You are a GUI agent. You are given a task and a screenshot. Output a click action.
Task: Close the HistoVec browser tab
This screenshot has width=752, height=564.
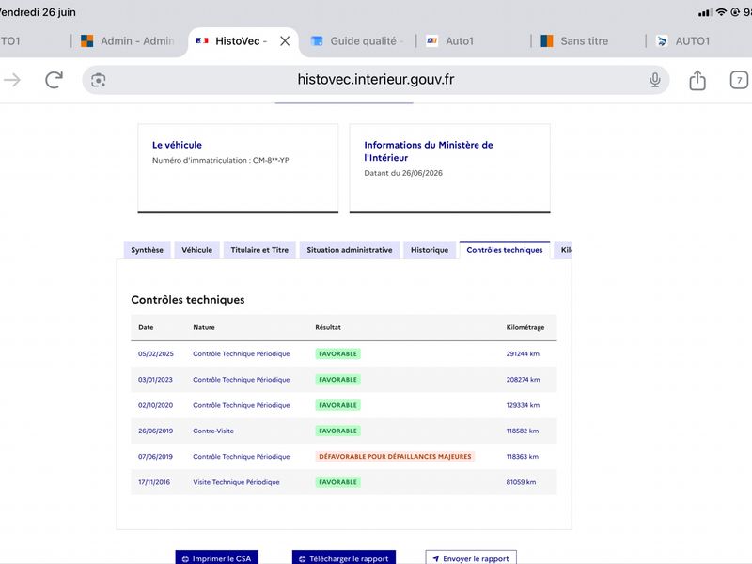click(285, 41)
